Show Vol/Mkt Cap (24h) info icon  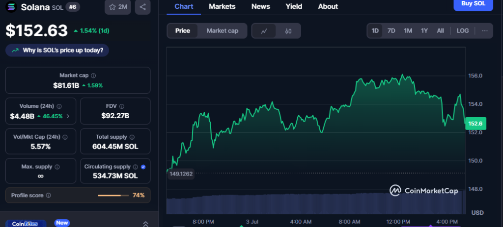click(x=65, y=137)
